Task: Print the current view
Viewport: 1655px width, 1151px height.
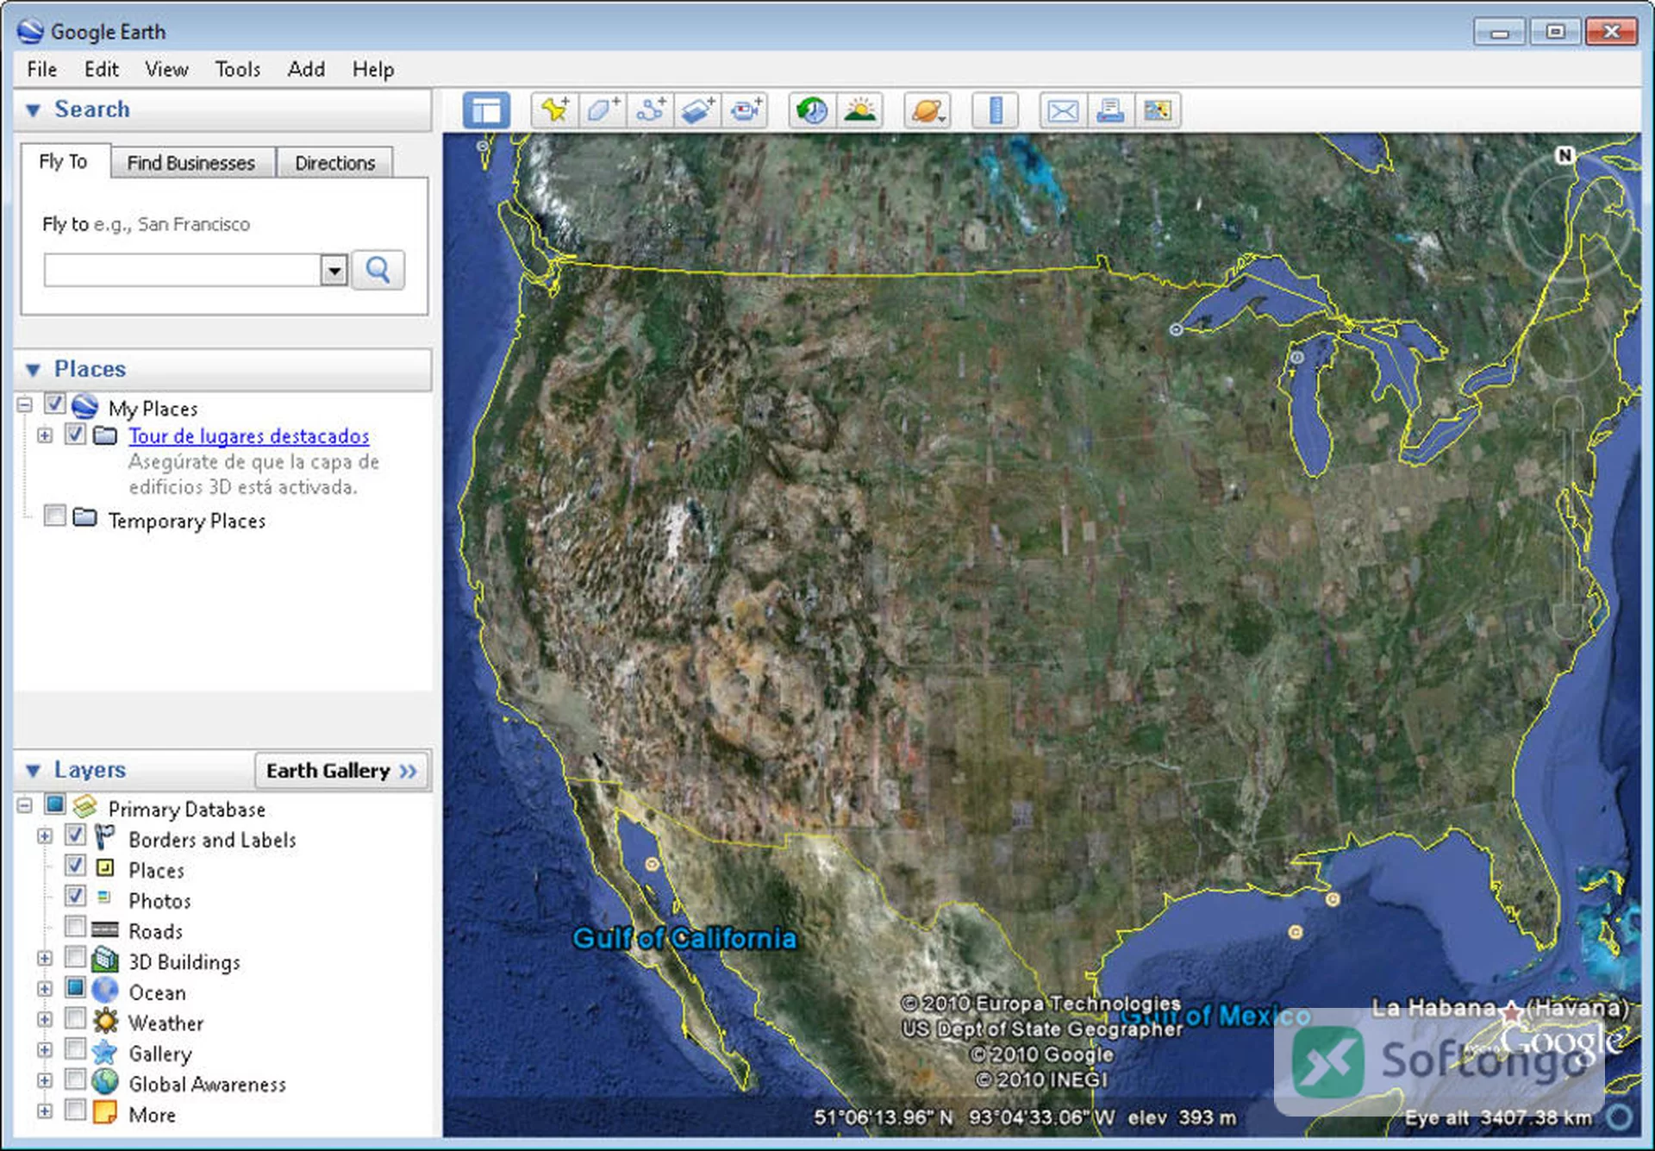Action: [x=1110, y=110]
